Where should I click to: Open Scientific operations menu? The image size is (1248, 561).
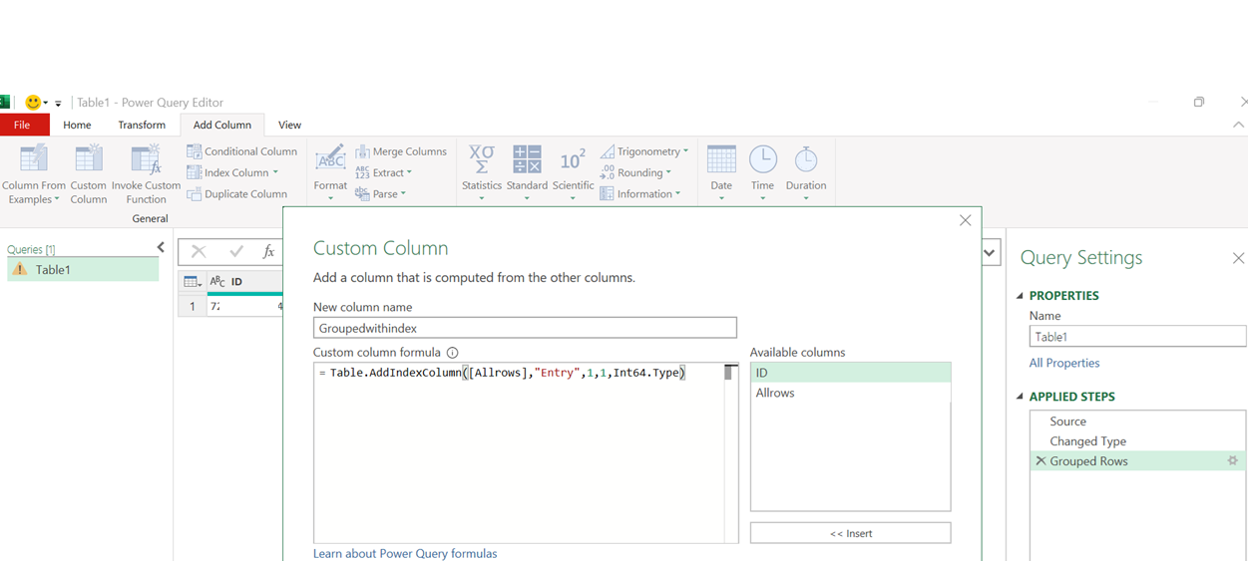pos(573,173)
